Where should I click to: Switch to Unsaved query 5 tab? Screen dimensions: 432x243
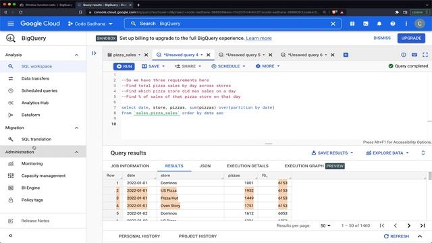pos(243,55)
